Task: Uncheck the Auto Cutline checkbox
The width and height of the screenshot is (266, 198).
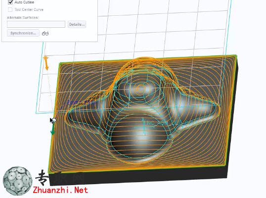Action: point(10,2)
